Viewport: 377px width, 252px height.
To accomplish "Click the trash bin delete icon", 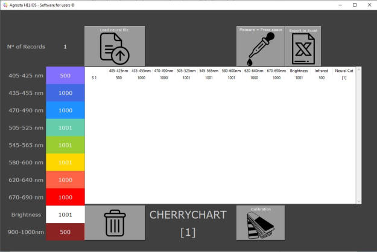I will pos(115,222).
